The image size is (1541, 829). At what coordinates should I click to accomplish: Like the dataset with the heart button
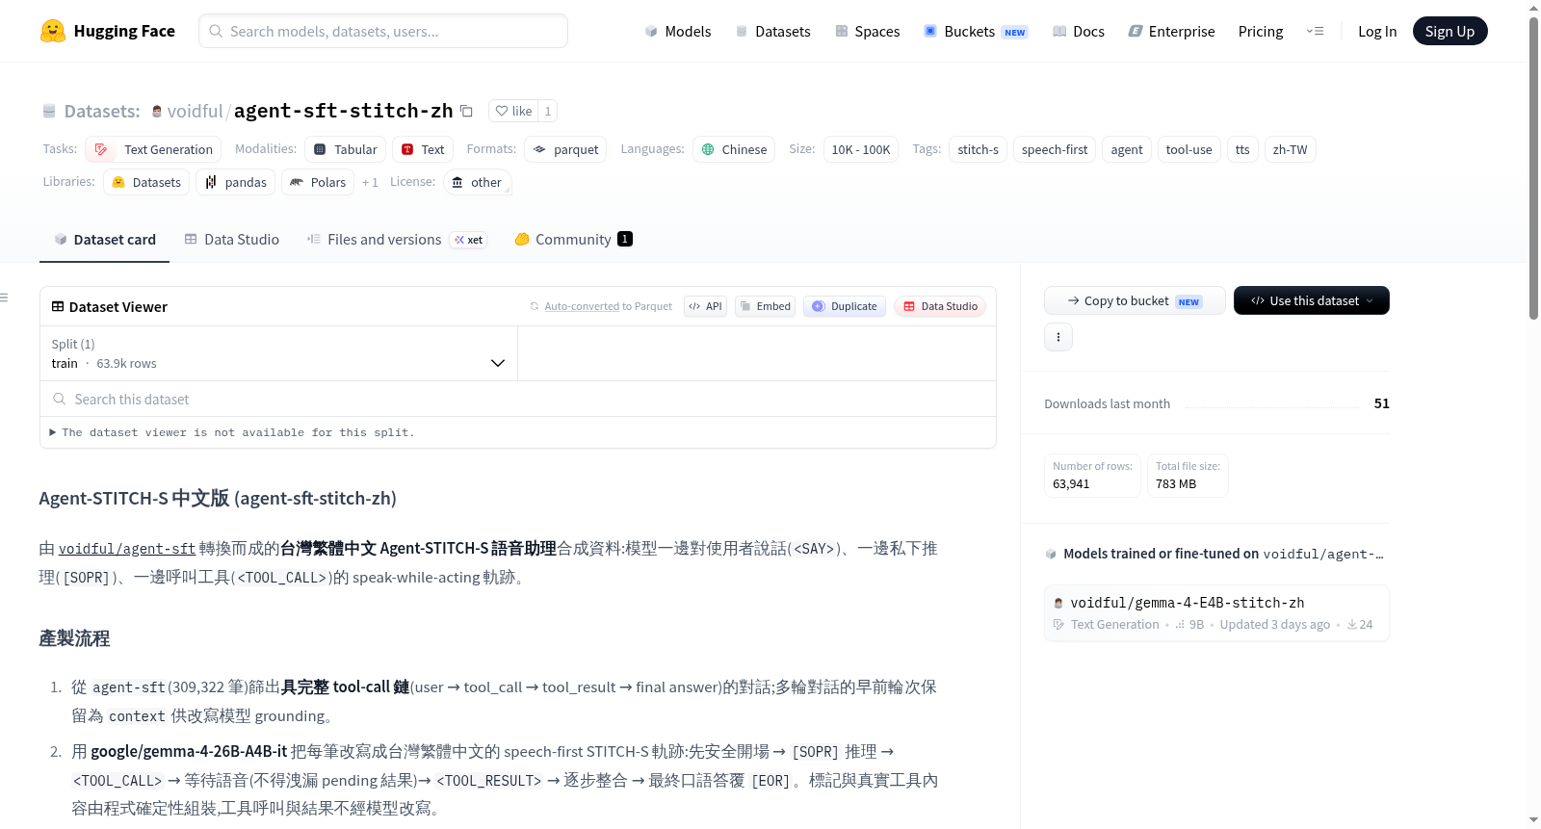513,111
